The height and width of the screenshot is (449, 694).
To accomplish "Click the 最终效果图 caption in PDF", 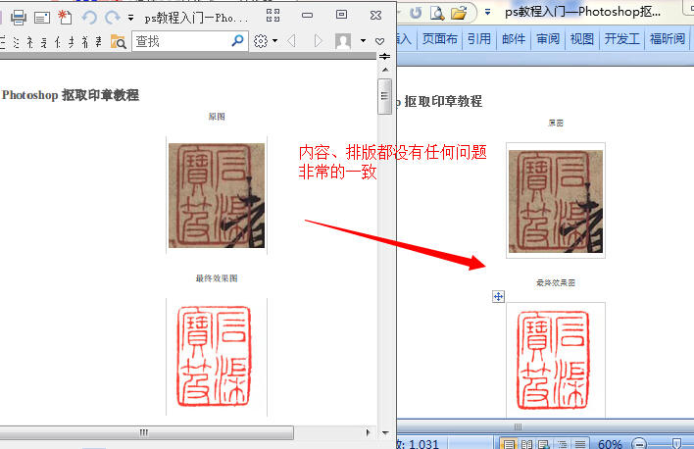I will [217, 278].
